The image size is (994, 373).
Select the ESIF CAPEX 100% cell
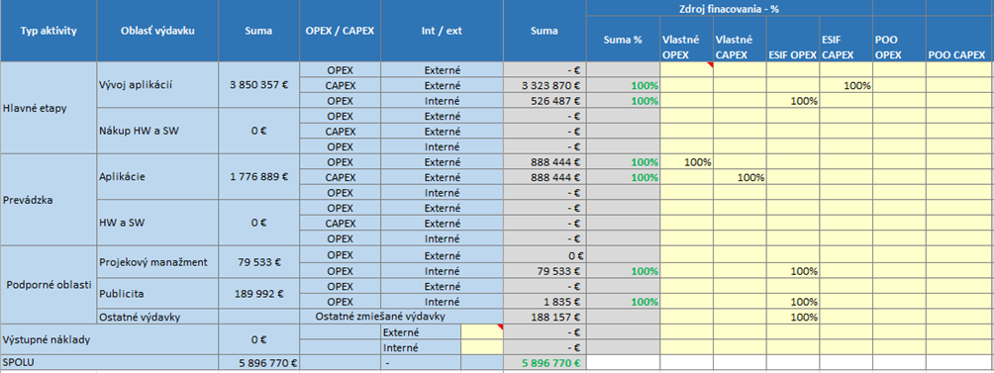click(x=846, y=85)
